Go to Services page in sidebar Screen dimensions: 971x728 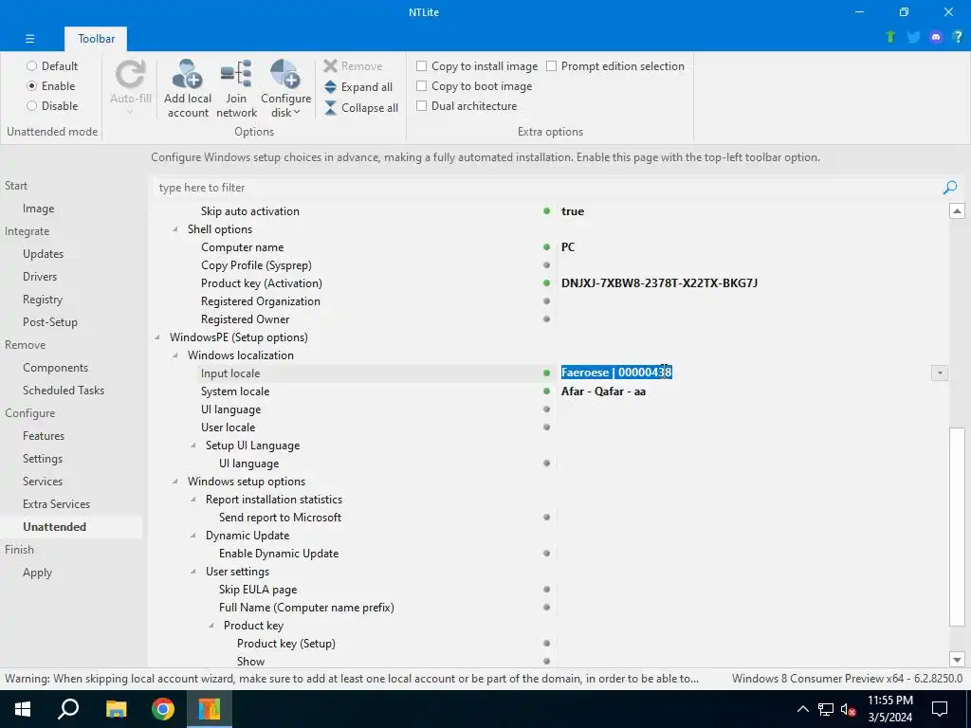[43, 481]
